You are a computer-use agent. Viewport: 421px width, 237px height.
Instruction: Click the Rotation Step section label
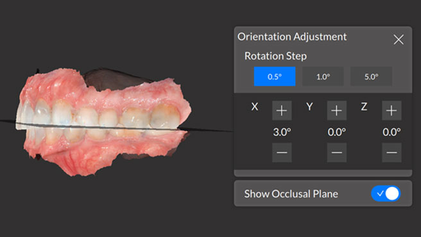pos(275,56)
